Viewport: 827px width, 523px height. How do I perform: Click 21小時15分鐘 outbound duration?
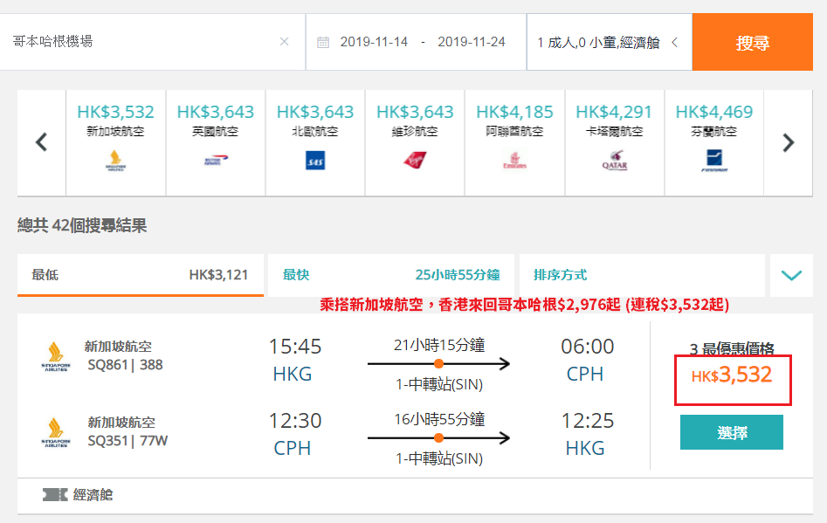(439, 346)
